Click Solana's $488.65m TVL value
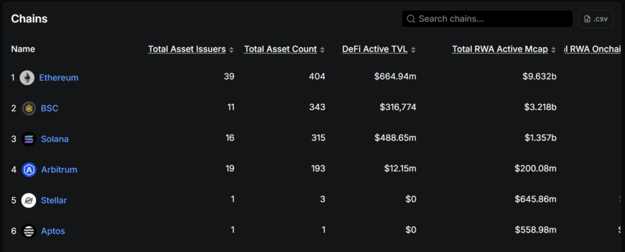The width and height of the screenshot is (625, 252). [396, 138]
